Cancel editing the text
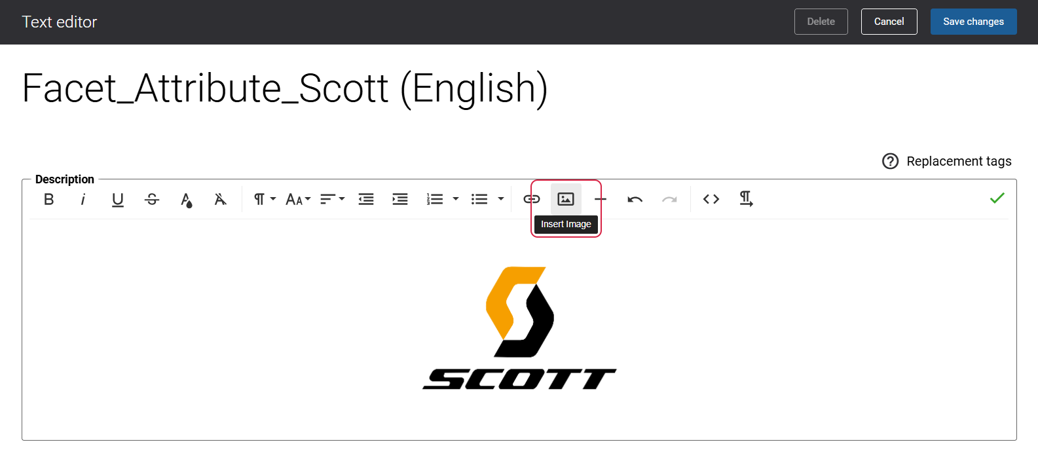Image resolution: width=1038 pixels, height=459 pixels. tap(889, 22)
